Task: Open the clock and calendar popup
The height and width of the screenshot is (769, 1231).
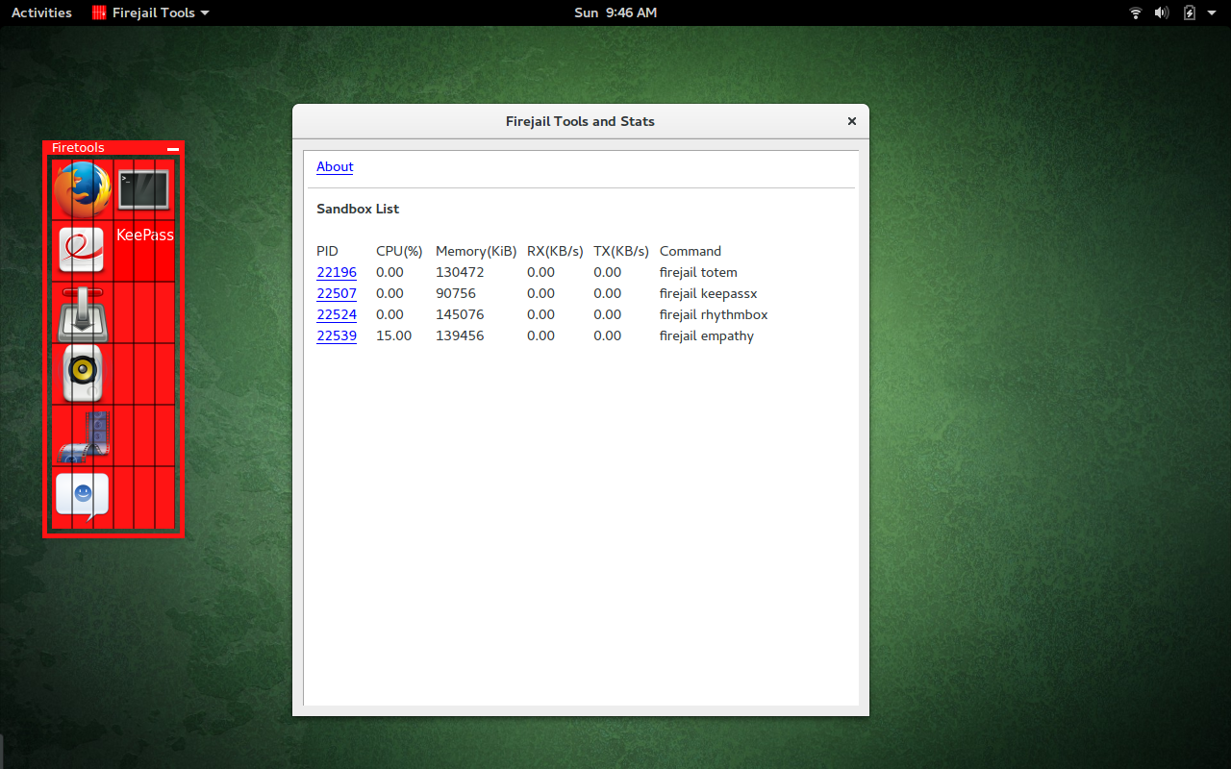Action: click(x=615, y=12)
